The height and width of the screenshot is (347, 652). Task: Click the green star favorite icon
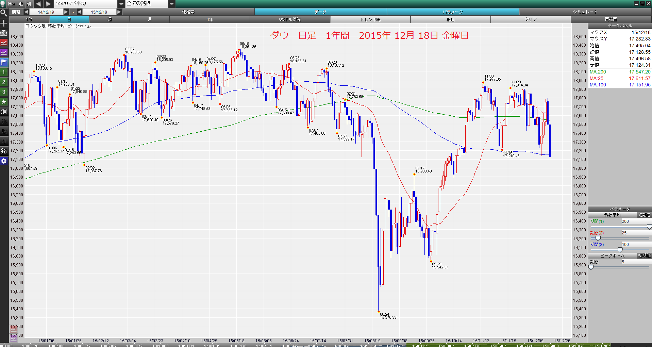click(4, 102)
